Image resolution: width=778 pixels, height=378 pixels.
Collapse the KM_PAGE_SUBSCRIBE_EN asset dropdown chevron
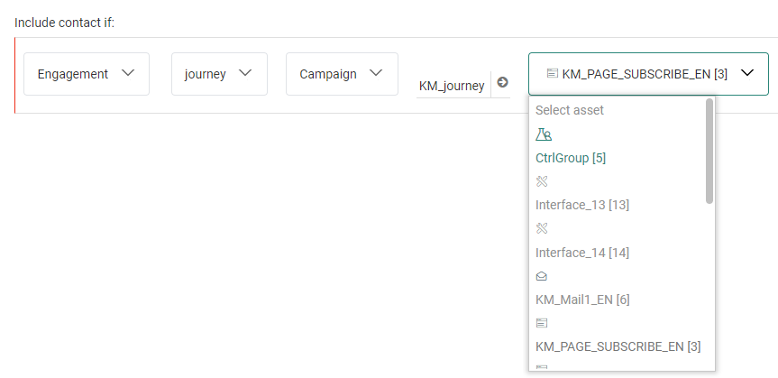click(x=747, y=74)
